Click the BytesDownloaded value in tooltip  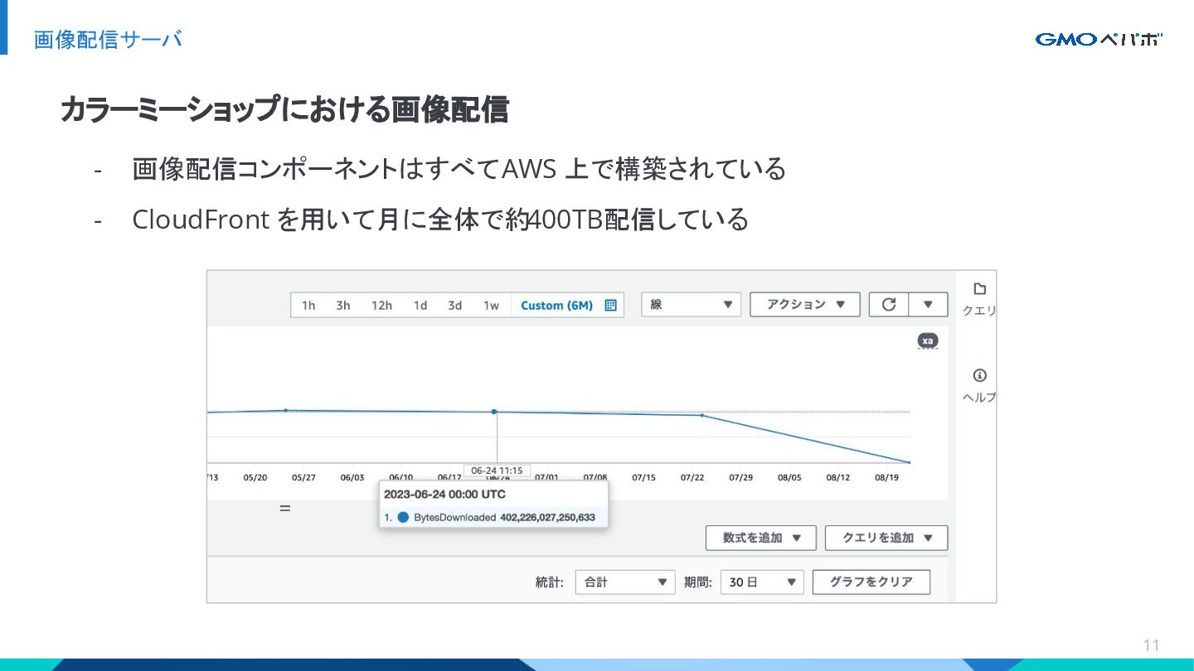547,518
